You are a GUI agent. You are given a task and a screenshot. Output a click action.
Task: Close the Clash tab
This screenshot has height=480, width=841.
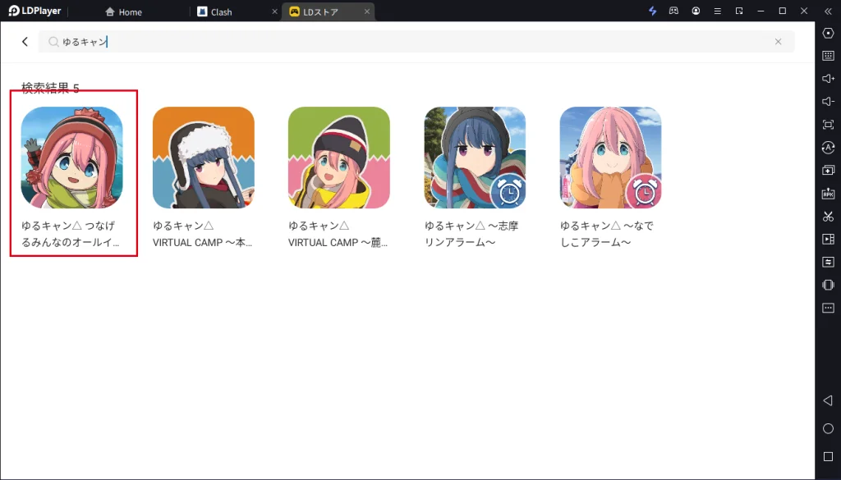tap(274, 11)
